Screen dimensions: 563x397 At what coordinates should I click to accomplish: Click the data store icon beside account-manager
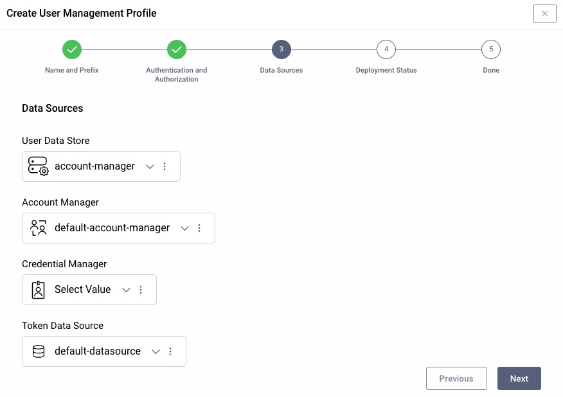pyautogui.click(x=39, y=166)
